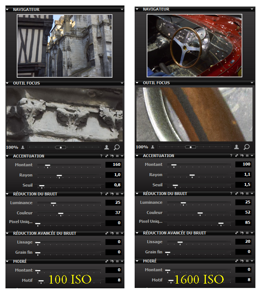Move focus zoom slider in 1600 ISO panel

(x=190, y=147)
